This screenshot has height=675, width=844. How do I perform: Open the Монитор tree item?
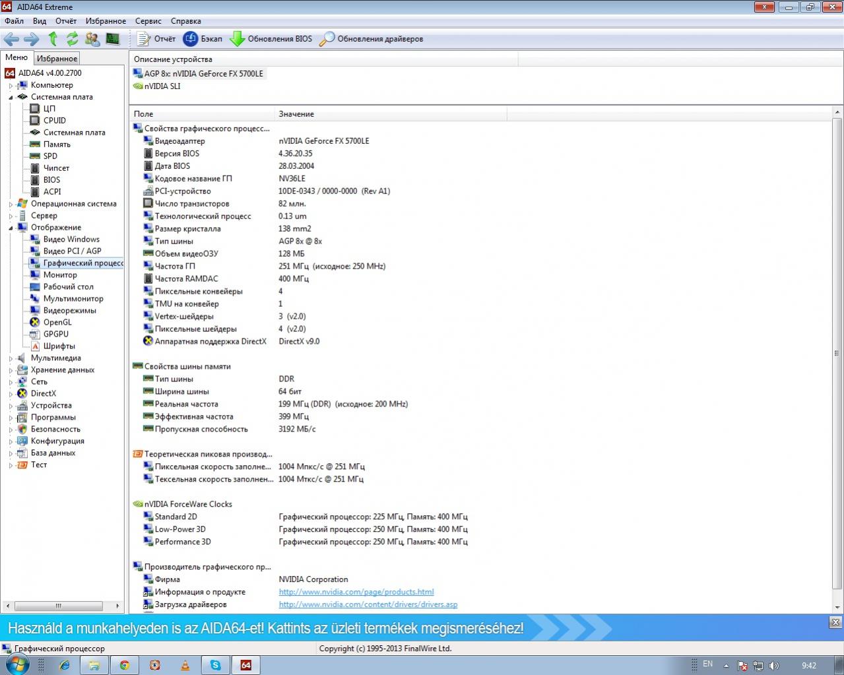coord(60,275)
